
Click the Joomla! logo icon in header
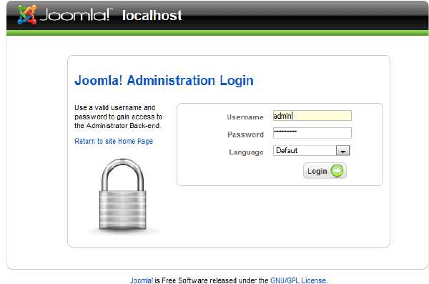pyautogui.click(x=26, y=14)
